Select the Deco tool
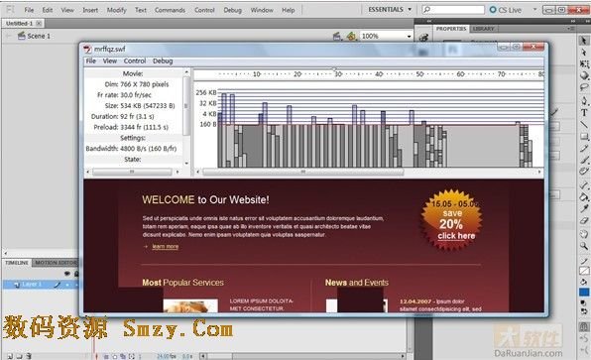 [x=584, y=173]
